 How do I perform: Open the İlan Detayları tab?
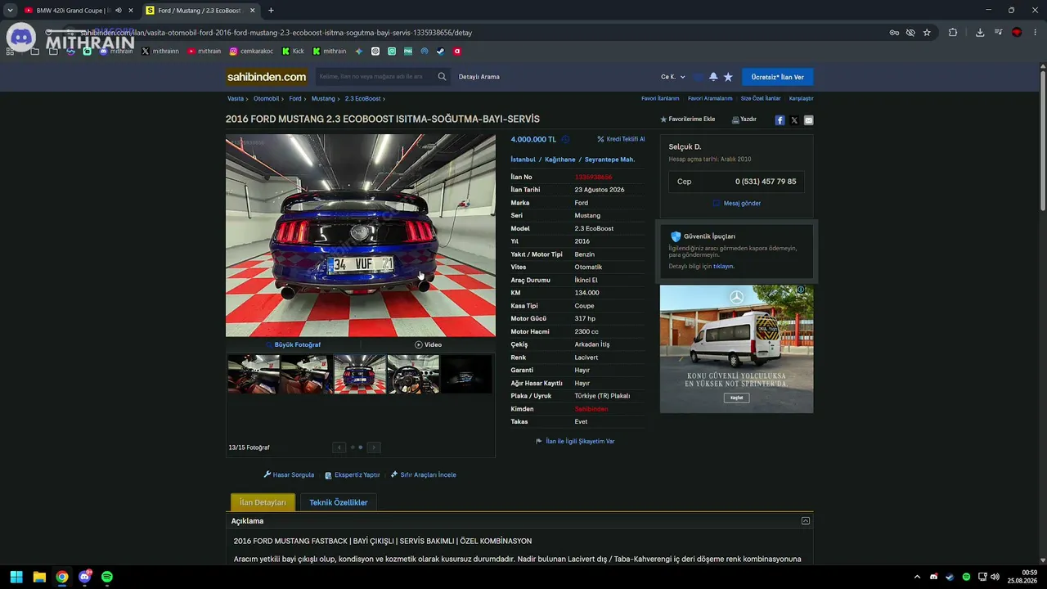(x=263, y=502)
